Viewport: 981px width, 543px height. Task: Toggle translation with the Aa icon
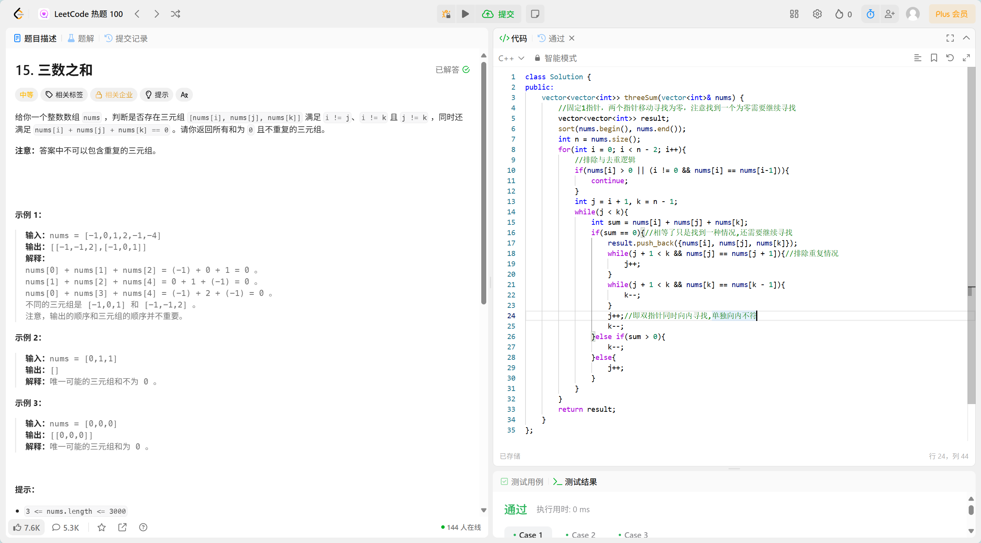tap(184, 95)
